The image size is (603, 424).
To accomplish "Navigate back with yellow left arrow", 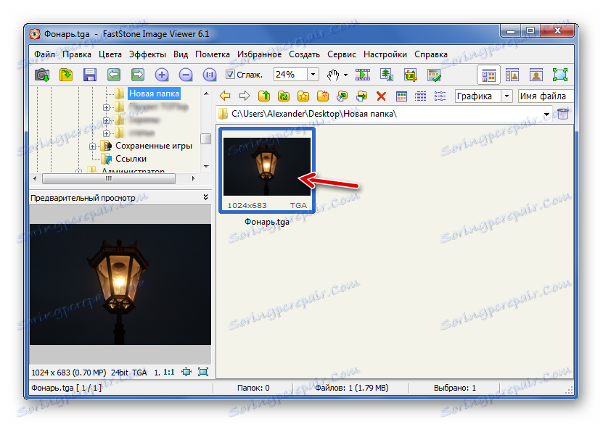I will [x=225, y=96].
